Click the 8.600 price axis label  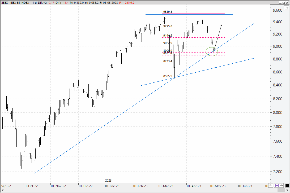tap(278, 72)
